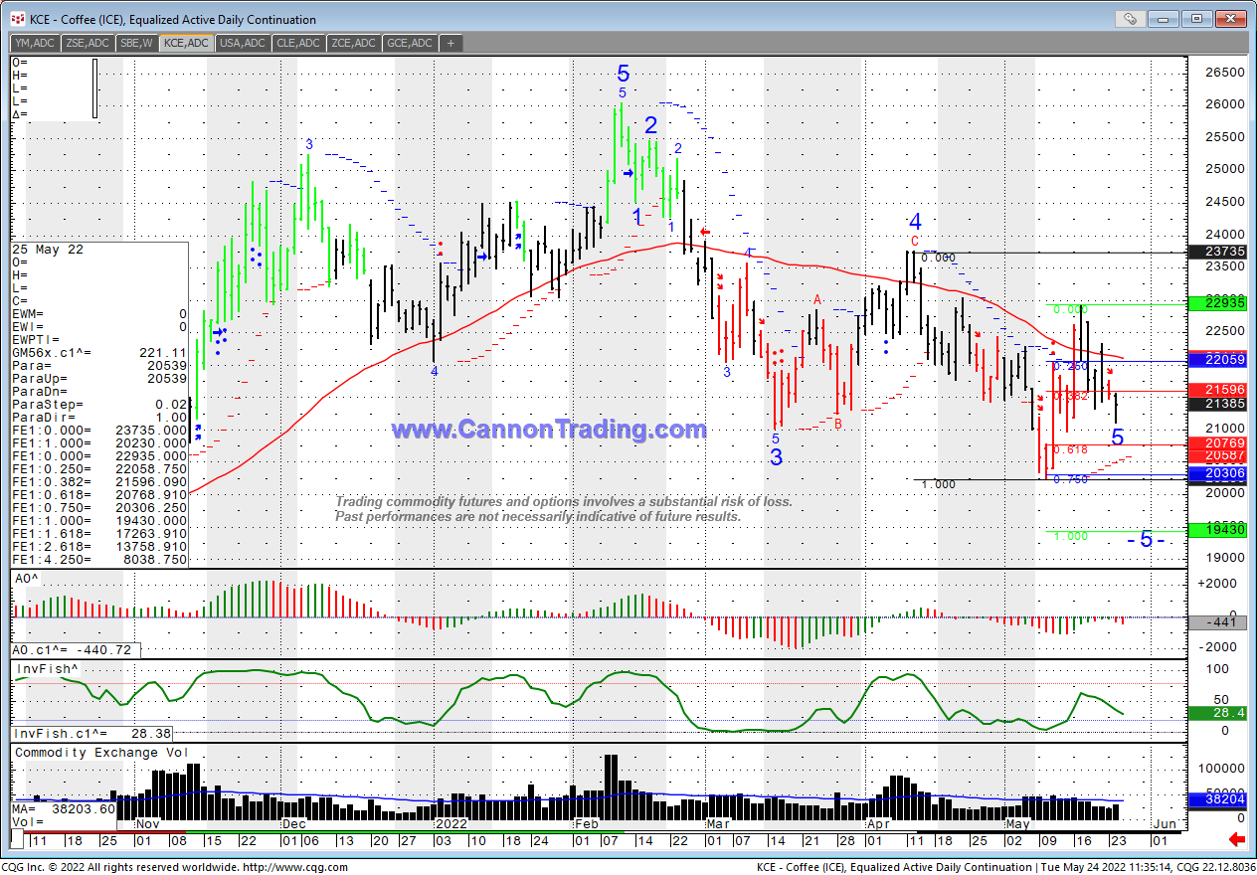Click the www.CannonTrading.com watermark link
This screenshot has width=1257, height=875.
coord(549,430)
